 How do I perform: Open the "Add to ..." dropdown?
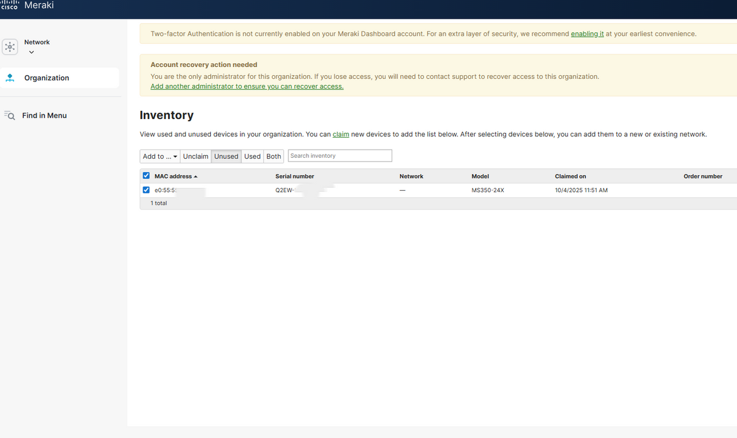tap(160, 156)
